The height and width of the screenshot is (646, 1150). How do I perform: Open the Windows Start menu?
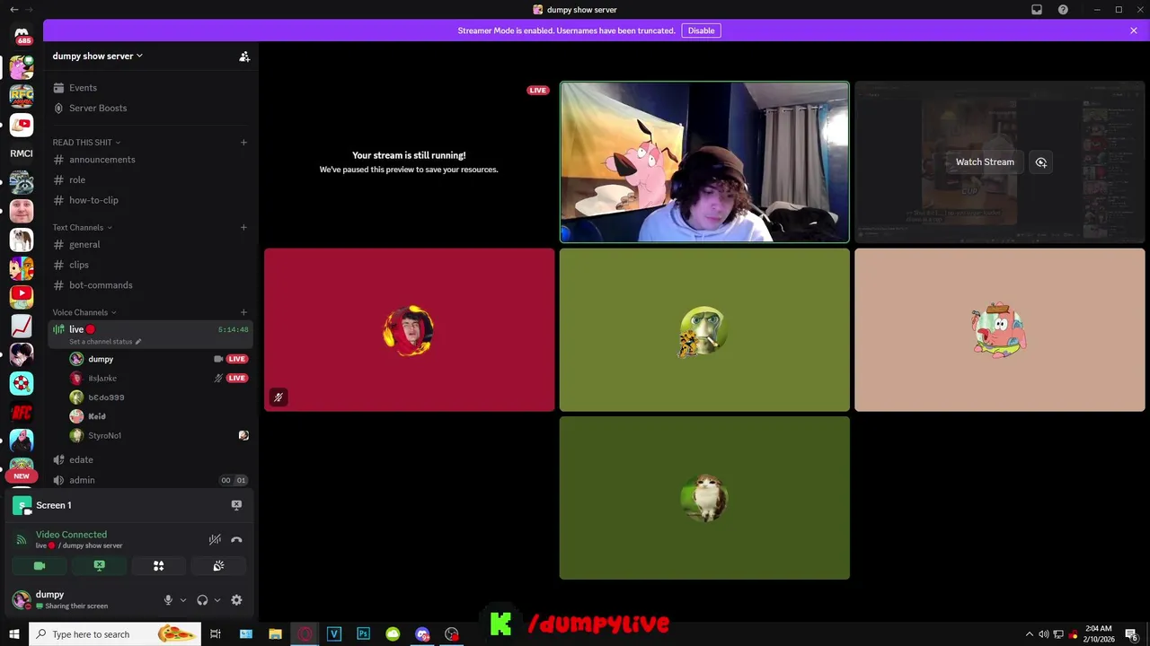pos(13,634)
